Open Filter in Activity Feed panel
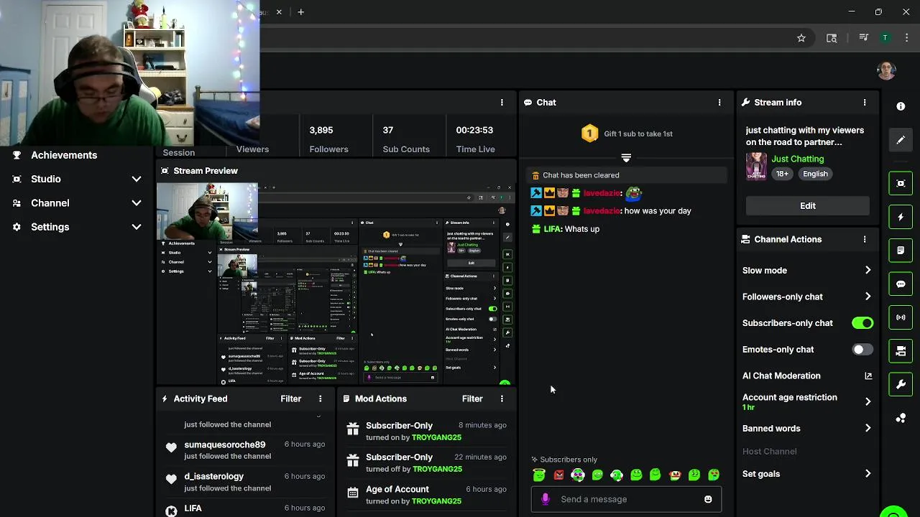The width and height of the screenshot is (920, 517). 290,399
